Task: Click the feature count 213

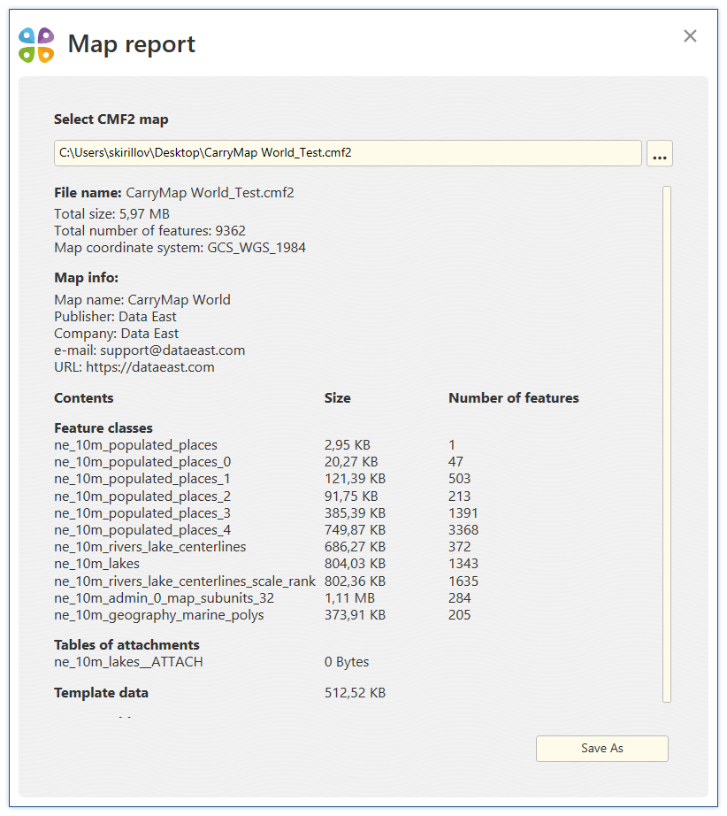Action: (459, 496)
